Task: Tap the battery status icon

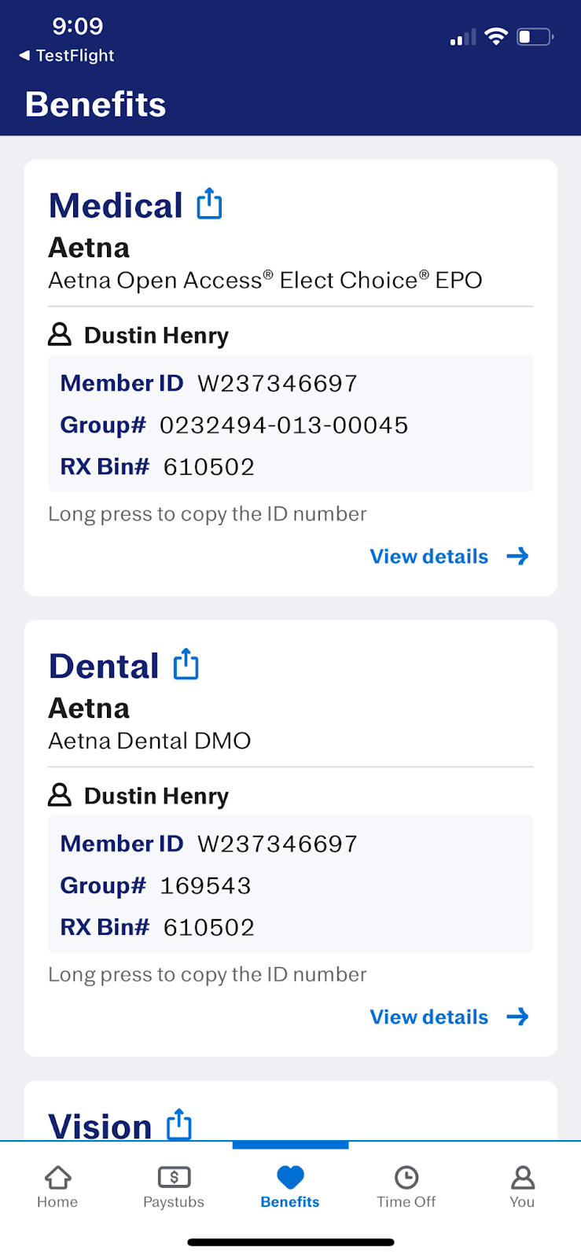Action: pos(535,36)
